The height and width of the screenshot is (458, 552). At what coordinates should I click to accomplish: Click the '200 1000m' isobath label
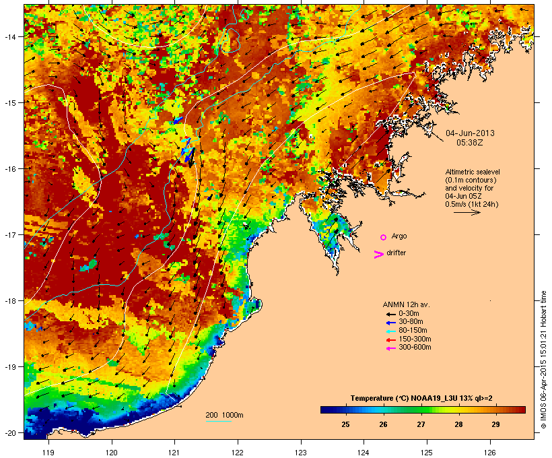coord(224,415)
